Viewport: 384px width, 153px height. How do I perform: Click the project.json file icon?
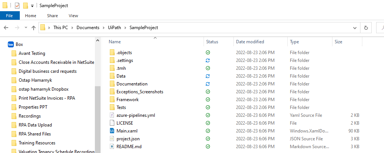click(112, 138)
